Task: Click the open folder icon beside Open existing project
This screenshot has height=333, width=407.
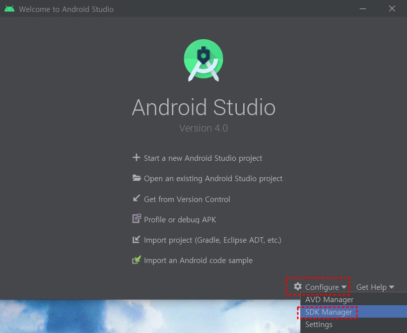Action: point(136,178)
